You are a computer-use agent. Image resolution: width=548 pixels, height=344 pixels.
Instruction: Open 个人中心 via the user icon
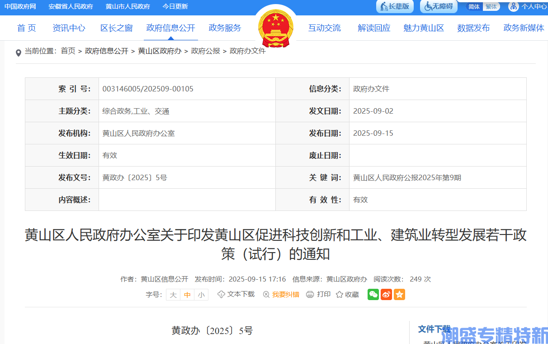pos(513,6)
